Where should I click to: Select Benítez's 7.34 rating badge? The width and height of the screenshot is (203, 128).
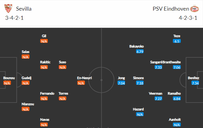(195, 83)
